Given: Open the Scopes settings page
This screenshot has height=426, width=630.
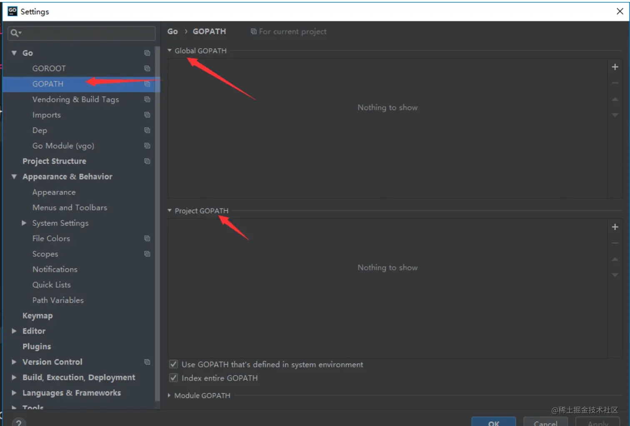Looking at the screenshot, I should click(x=45, y=254).
